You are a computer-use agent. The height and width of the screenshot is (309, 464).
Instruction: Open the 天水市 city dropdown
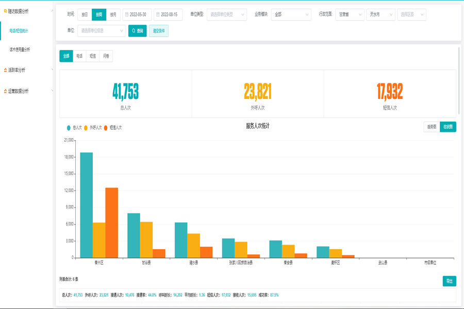[x=380, y=15]
